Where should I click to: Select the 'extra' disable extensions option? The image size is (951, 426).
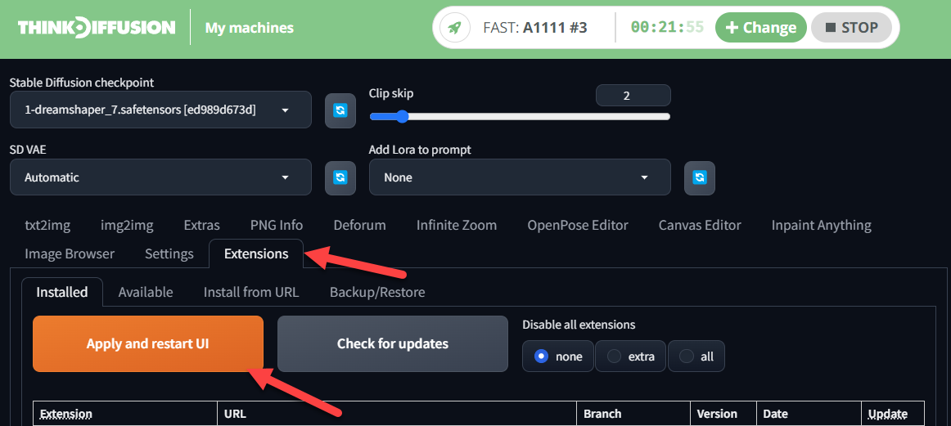point(631,356)
